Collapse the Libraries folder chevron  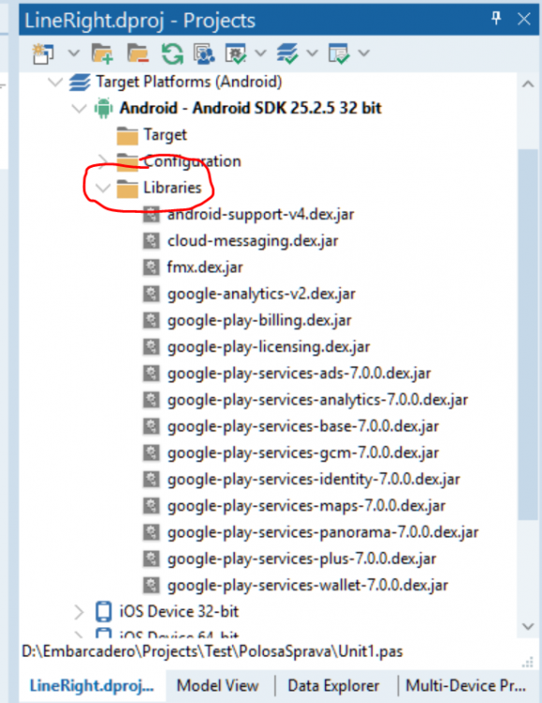pos(103,187)
